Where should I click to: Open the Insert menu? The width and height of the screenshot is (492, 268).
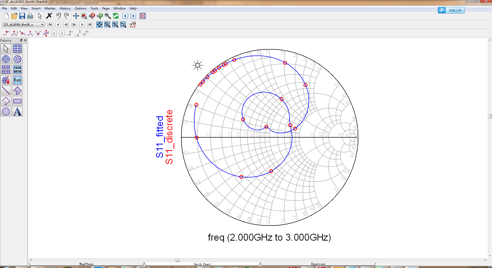36,8
